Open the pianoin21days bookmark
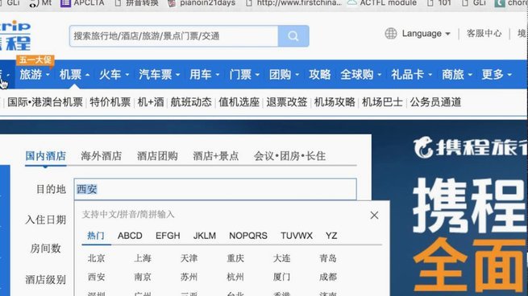The image size is (528, 296). point(202,3)
